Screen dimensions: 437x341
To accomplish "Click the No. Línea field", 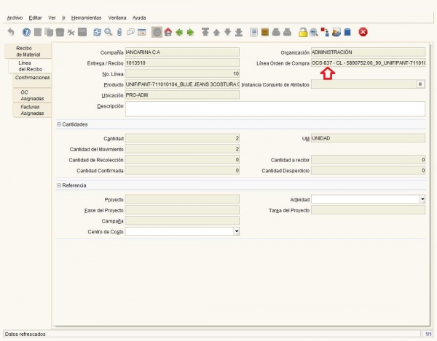I will 182,73.
